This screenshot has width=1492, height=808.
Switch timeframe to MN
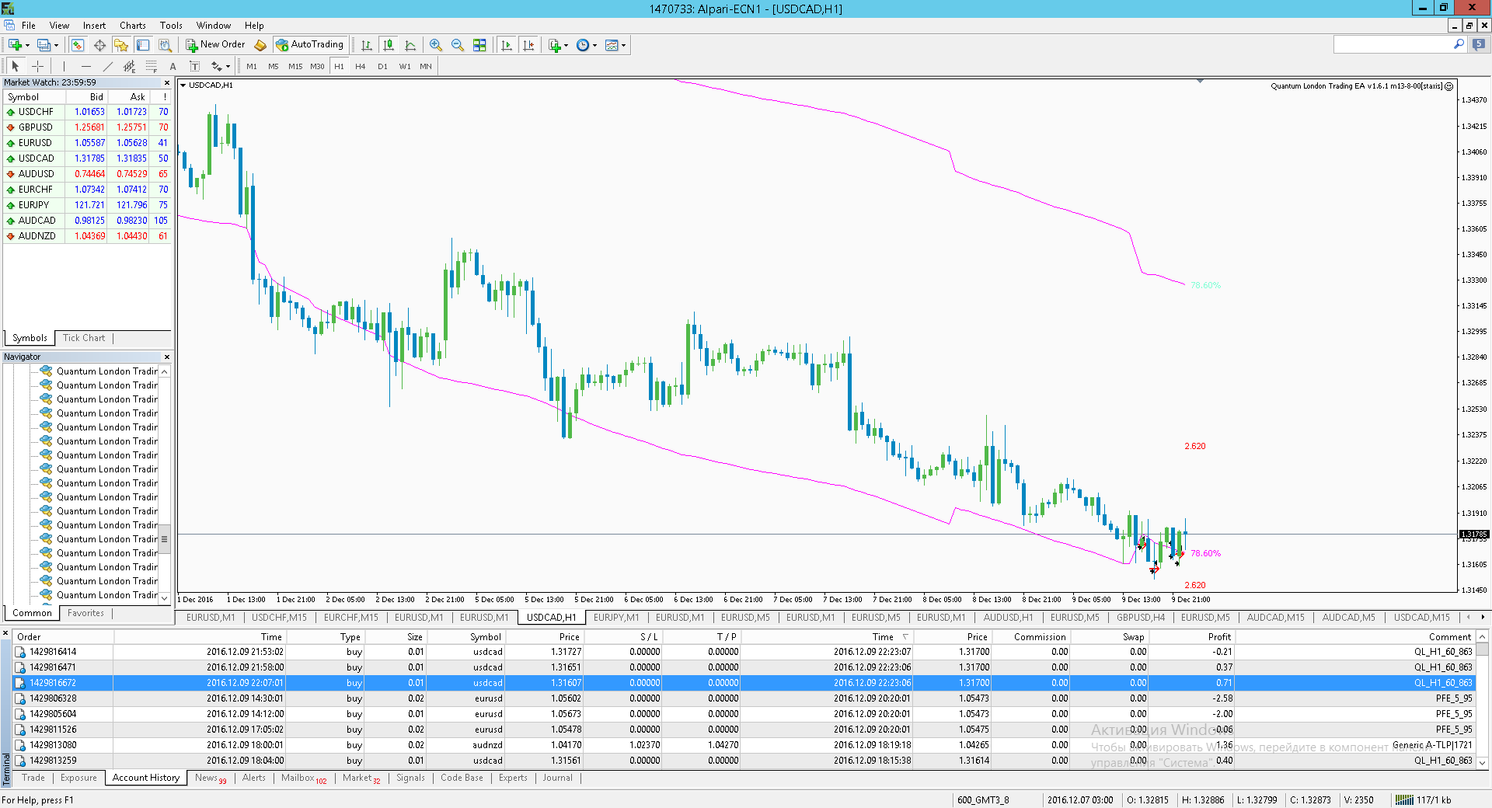point(426,66)
